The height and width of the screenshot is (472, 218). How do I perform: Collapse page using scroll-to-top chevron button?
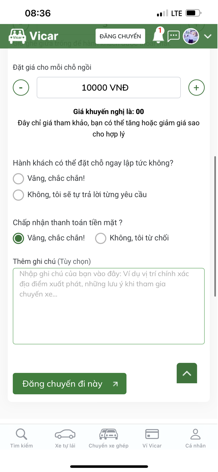tap(187, 373)
